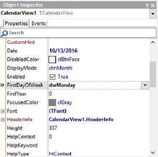Image resolution: width=158 pixels, height=157 pixels.
Task: Select the FocusedColor property name
Action: tap(23, 103)
